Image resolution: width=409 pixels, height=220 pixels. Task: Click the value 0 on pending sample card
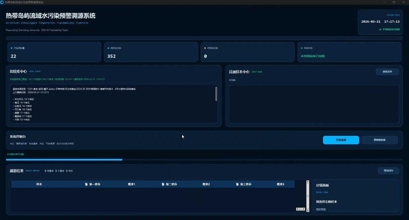(205, 56)
